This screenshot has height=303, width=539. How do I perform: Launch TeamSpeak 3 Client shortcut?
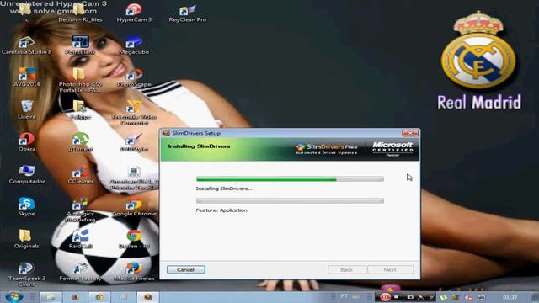tap(26, 274)
